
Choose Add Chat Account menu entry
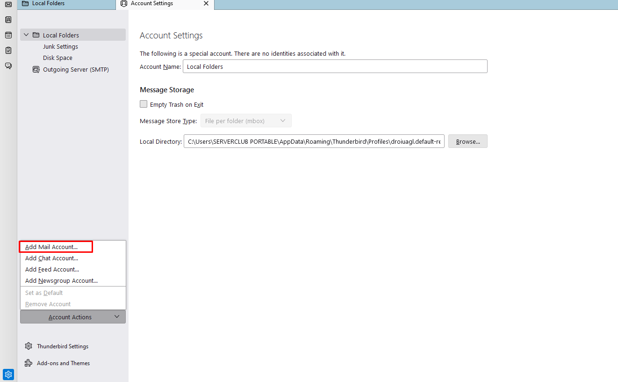tap(51, 258)
